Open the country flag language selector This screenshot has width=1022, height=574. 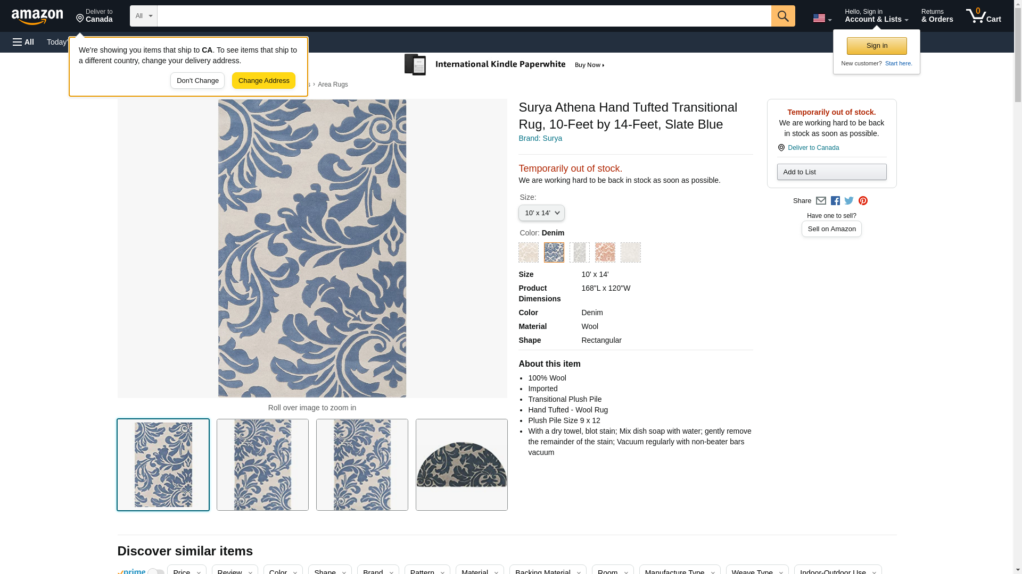822,18
